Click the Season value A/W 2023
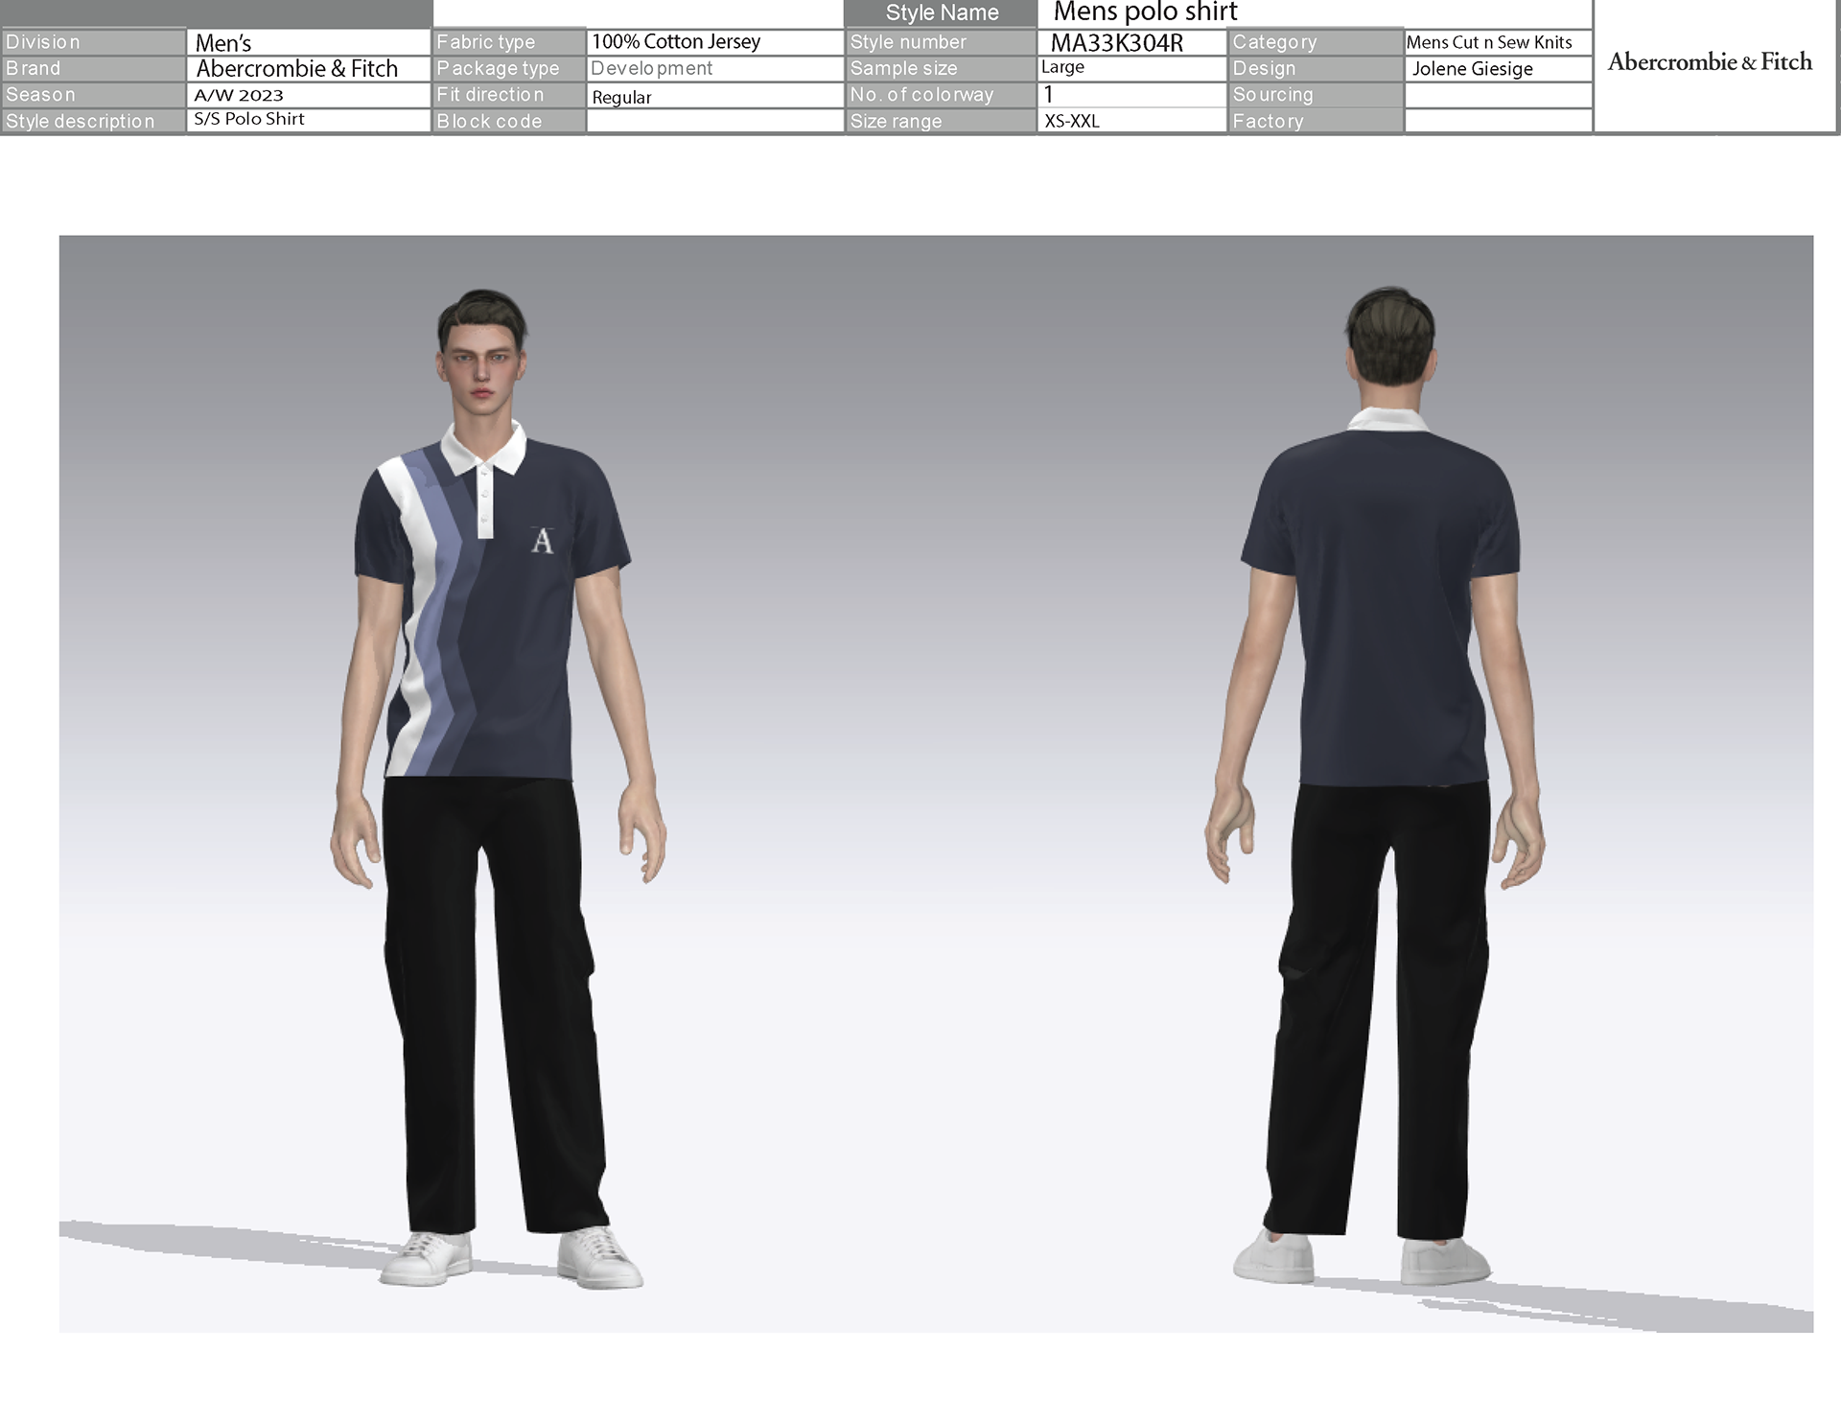 point(239,95)
